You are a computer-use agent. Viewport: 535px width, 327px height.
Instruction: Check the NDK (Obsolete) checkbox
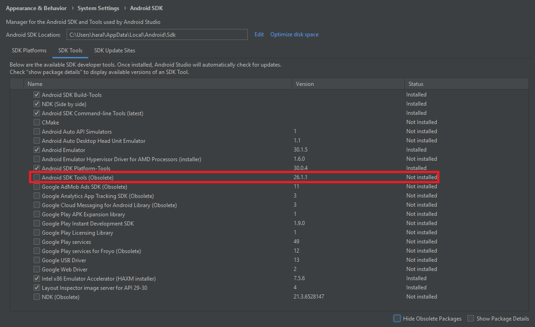click(37, 297)
